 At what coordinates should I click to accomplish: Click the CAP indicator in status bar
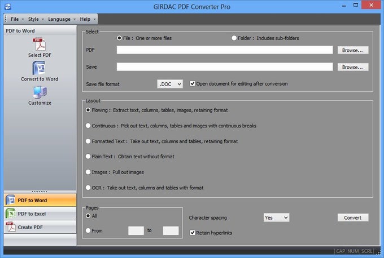(341, 251)
